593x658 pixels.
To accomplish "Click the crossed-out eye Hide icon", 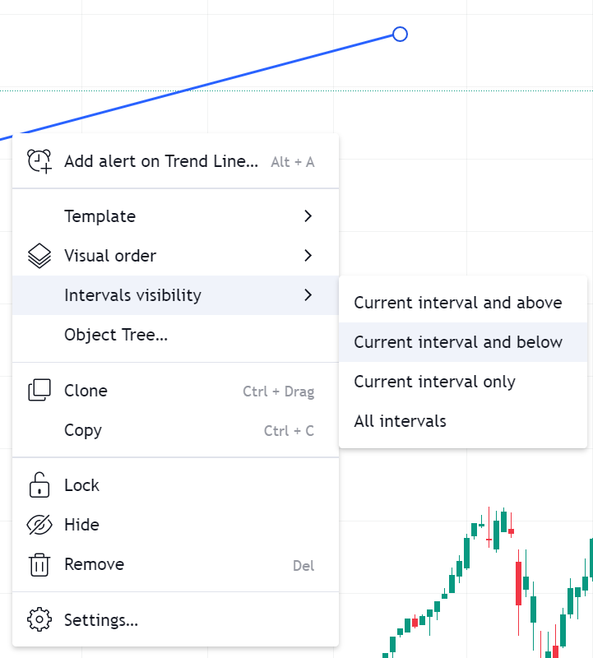I will (x=39, y=525).
